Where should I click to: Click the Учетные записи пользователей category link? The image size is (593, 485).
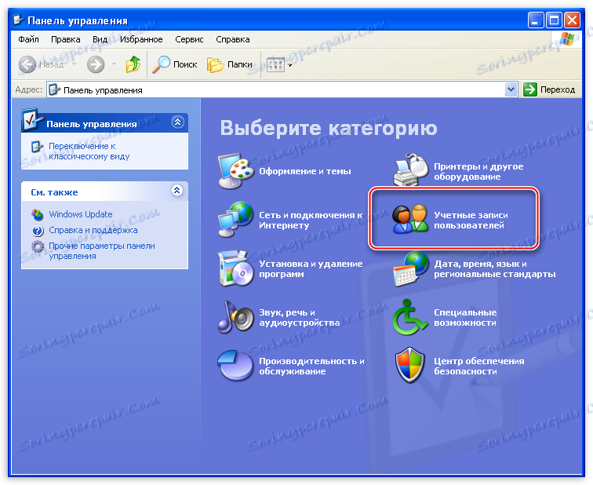pyautogui.click(x=471, y=221)
